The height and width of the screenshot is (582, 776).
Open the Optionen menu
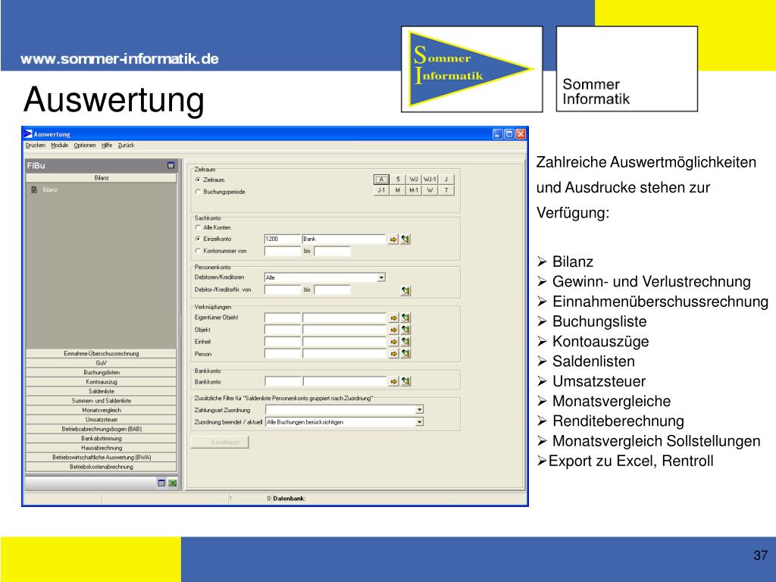[85, 145]
